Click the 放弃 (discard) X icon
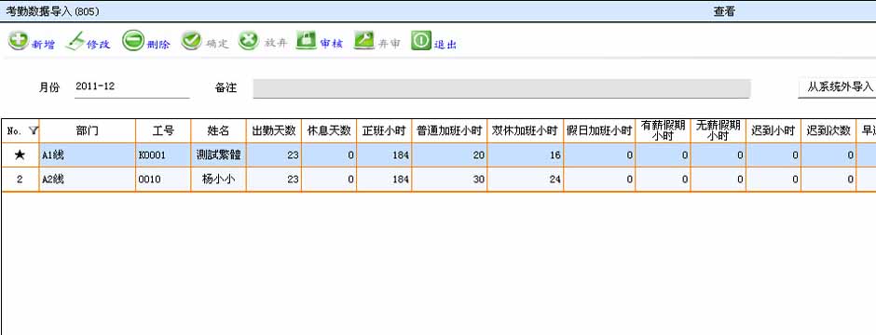The height and width of the screenshot is (335, 876). tap(249, 41)
